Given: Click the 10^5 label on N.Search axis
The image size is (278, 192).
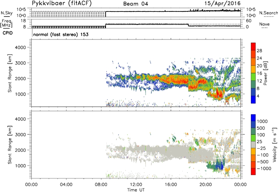Looking at the screenshot, I should point(251,10).
